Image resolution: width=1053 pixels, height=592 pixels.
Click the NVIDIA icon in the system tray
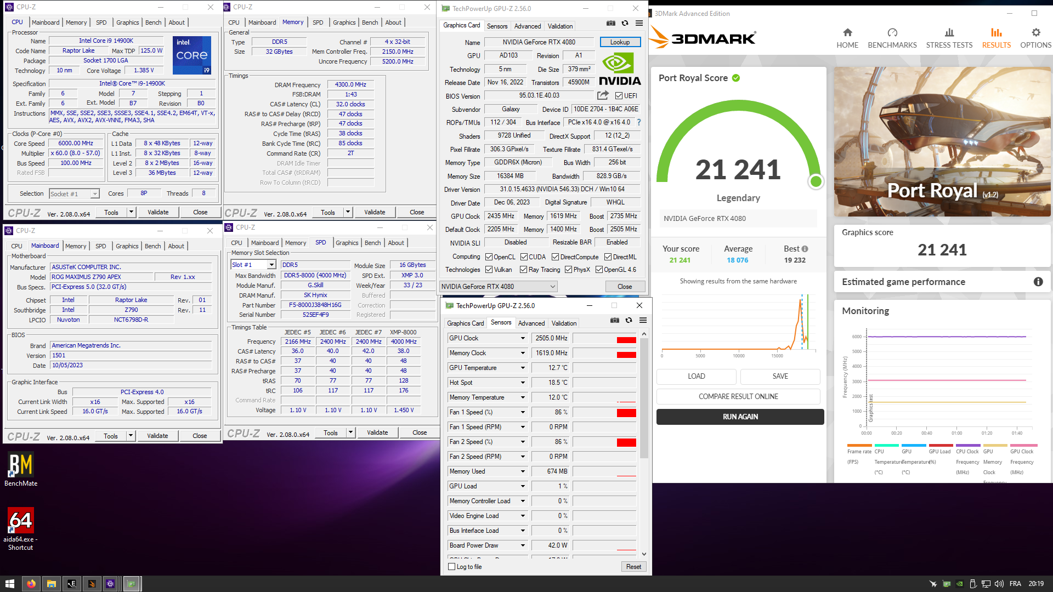(959, 584)
